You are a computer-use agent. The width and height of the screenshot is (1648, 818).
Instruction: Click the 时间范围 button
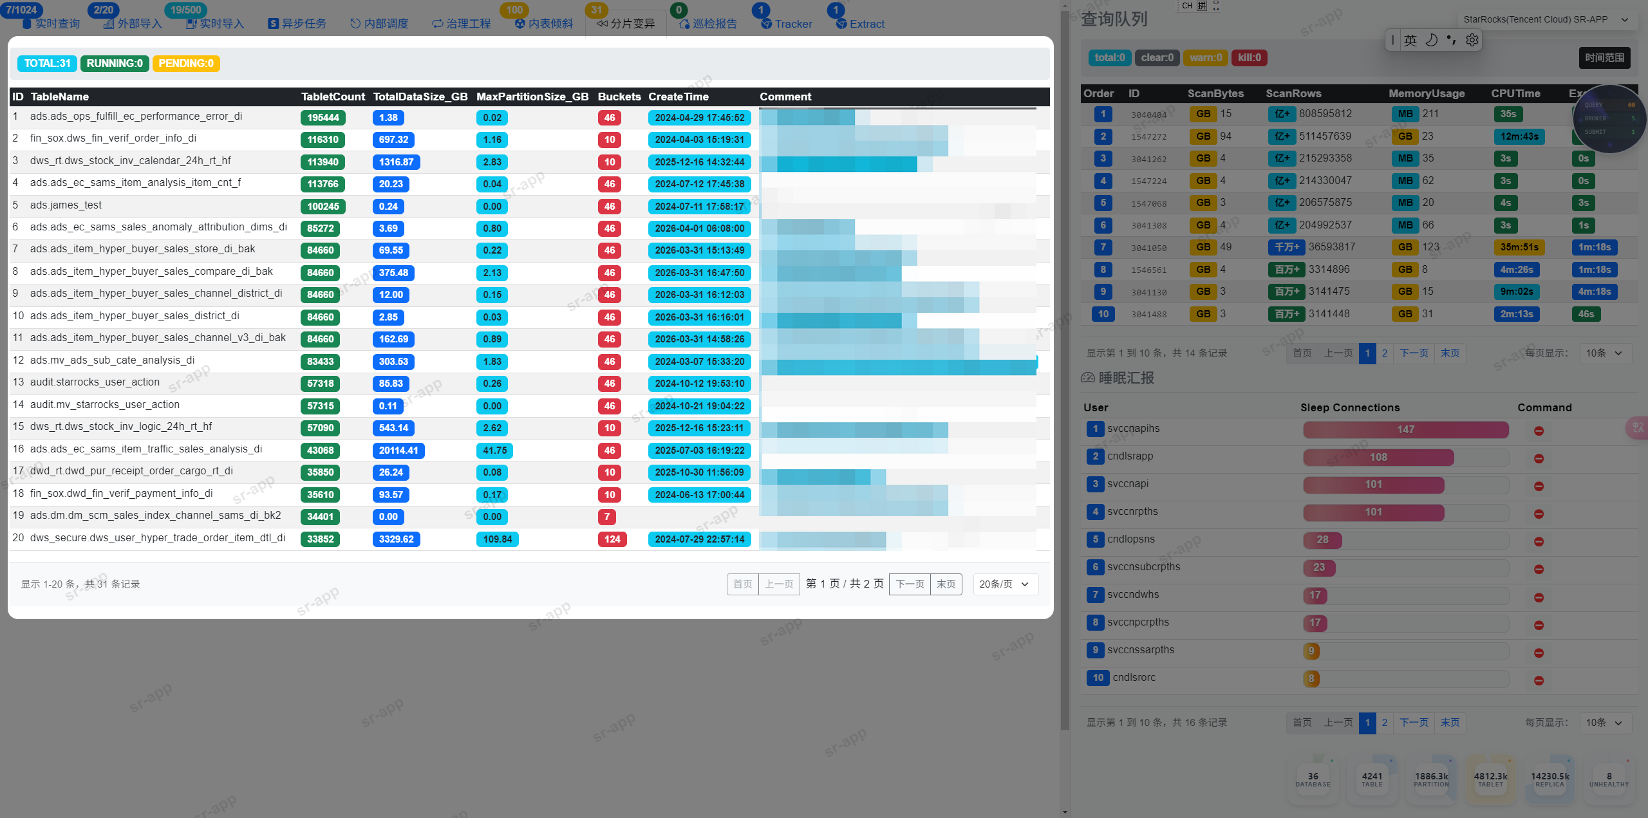coord(1604,57)
